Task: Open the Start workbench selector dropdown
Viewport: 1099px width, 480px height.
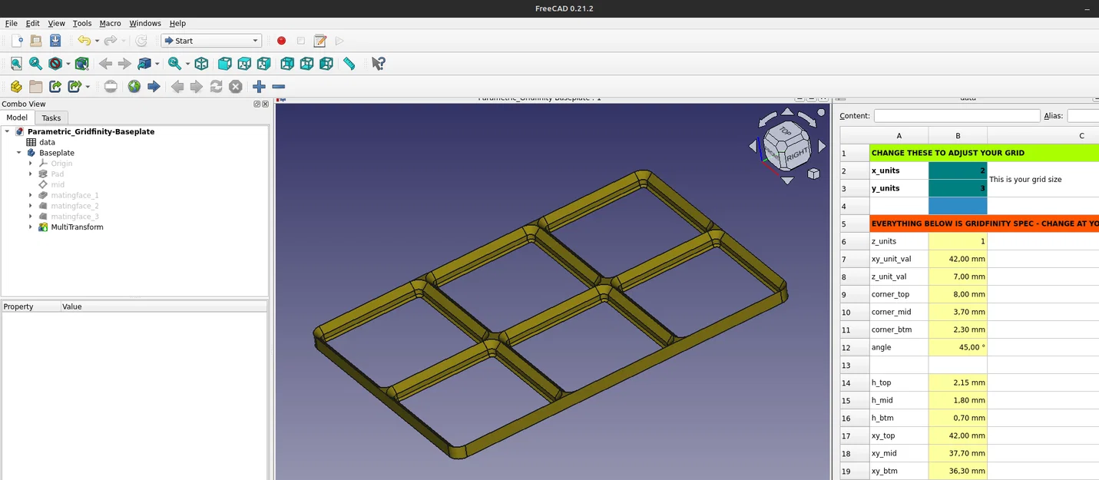Action: [x=253, y=40]
